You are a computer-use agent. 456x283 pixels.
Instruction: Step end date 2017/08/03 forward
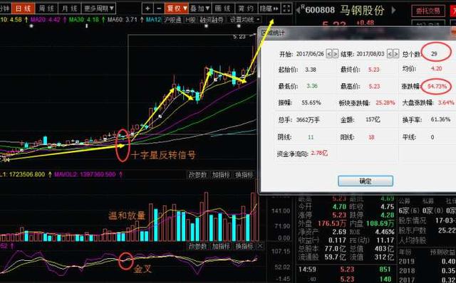pos(396,54)
